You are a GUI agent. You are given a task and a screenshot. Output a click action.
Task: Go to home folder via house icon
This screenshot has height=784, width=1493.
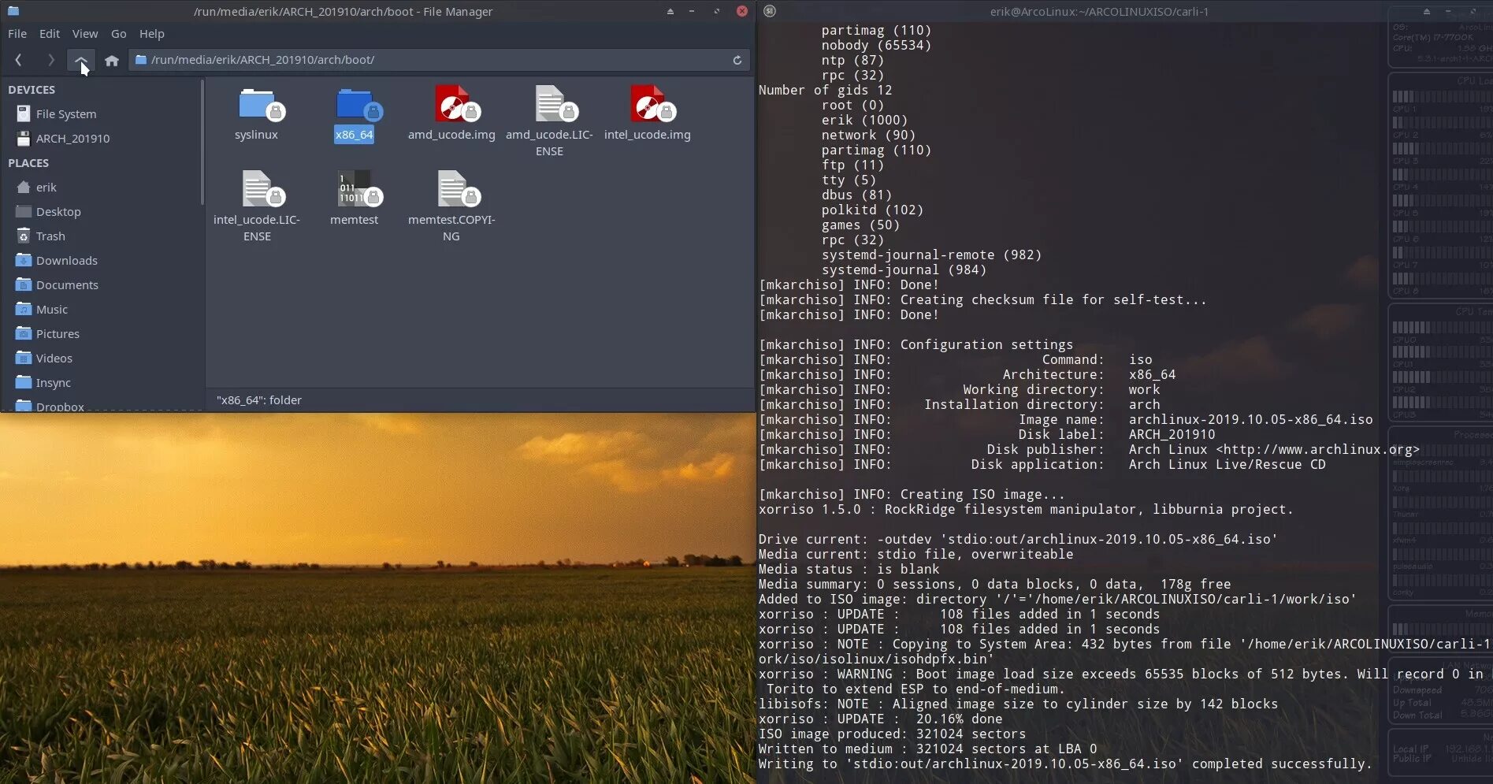click(112, 60)
